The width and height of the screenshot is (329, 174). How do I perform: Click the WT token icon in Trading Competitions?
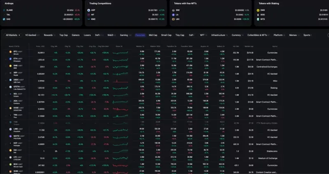click(89, 15)
